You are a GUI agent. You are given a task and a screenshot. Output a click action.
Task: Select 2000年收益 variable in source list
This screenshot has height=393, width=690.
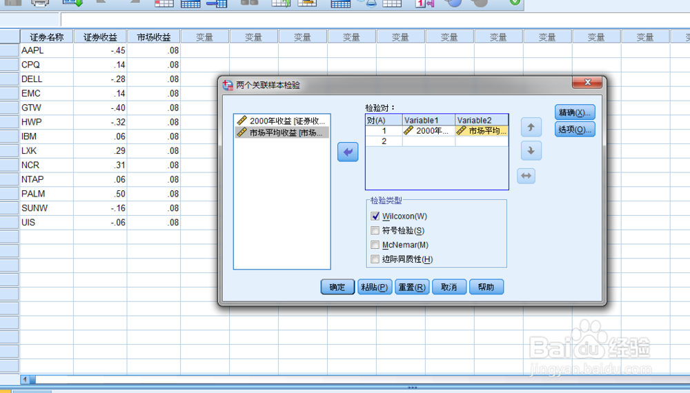pyautogui.click(x=282, y=121)
